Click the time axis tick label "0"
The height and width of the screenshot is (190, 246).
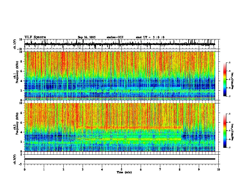25,170
